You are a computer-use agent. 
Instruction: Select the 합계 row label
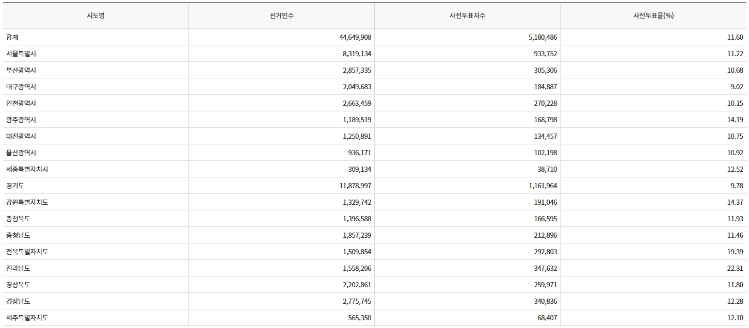click(x=12, y=37)
